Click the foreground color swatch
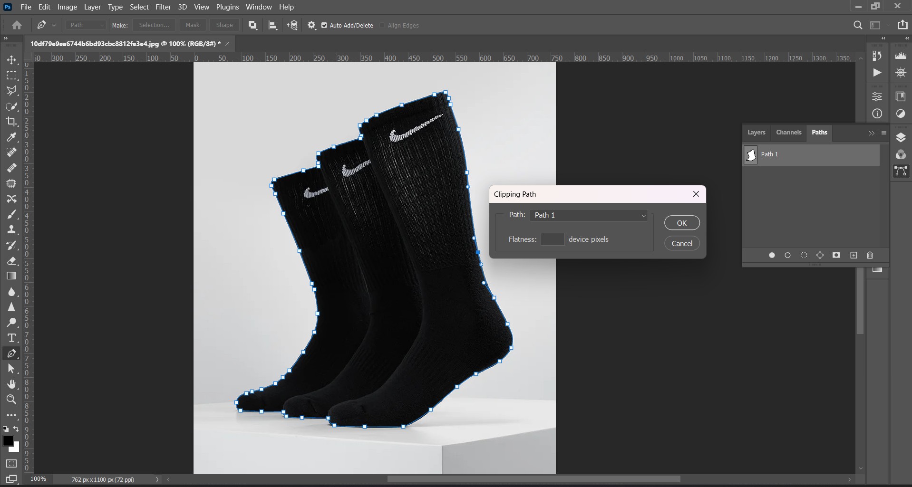Image resolution: width=912 pixels, height=487 pixels. click(x=8, y=441)
